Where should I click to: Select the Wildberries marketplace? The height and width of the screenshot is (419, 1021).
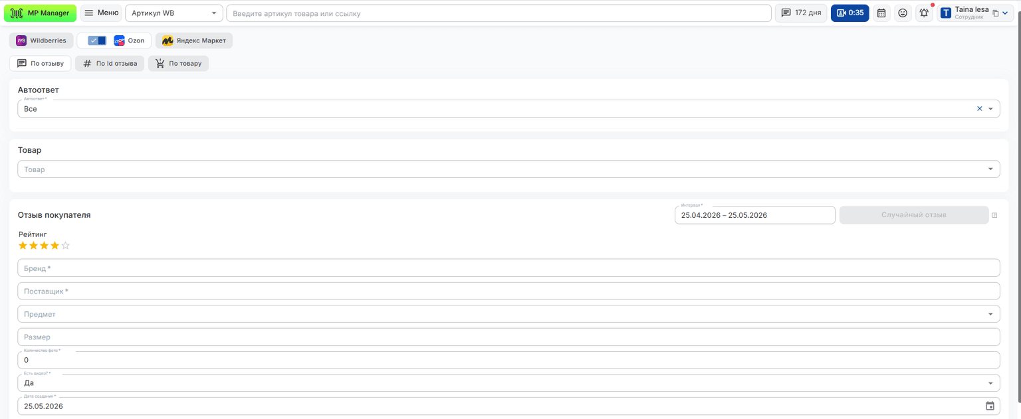pos(41,41)
